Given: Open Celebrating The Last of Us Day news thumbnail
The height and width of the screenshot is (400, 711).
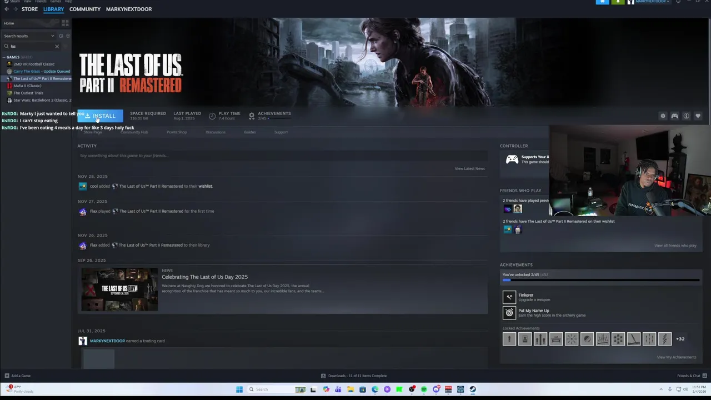Looking at the screenshot, I should [x=119, y=289].
